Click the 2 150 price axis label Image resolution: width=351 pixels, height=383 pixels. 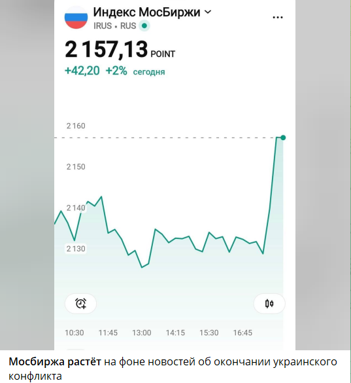tap(76, 167)
